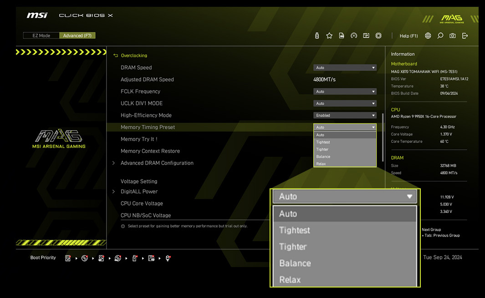Click the CPU chip icon in the toolbar
This screenshot has width=485, height=298.
pos(378,35)
